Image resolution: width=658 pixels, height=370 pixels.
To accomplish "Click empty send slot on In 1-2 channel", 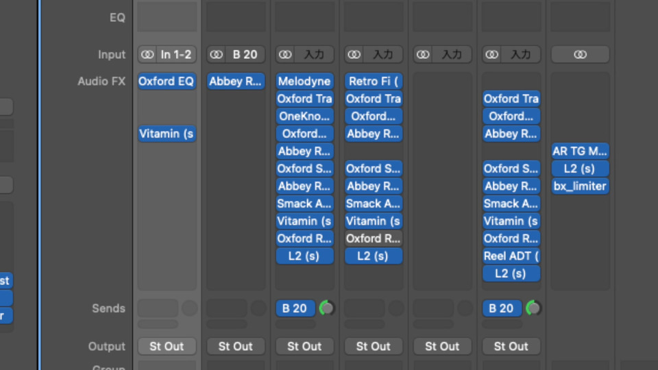I will [x=158, y=308].
